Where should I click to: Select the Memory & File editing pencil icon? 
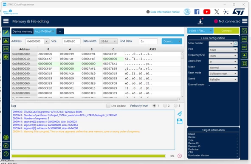click(x=6, y=33)
